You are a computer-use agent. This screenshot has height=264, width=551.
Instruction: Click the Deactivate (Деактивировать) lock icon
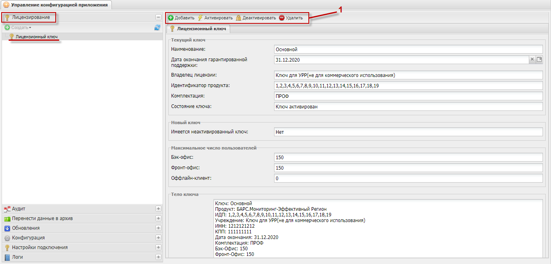click(x=239, y=18)
